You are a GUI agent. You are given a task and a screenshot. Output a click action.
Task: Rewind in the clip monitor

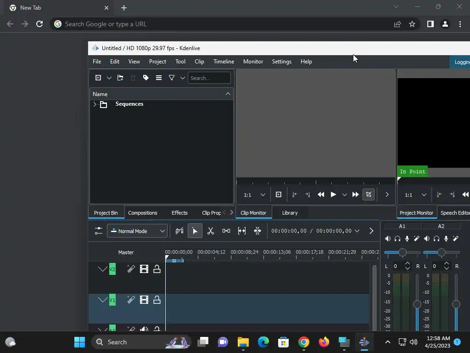pos(321,194)
